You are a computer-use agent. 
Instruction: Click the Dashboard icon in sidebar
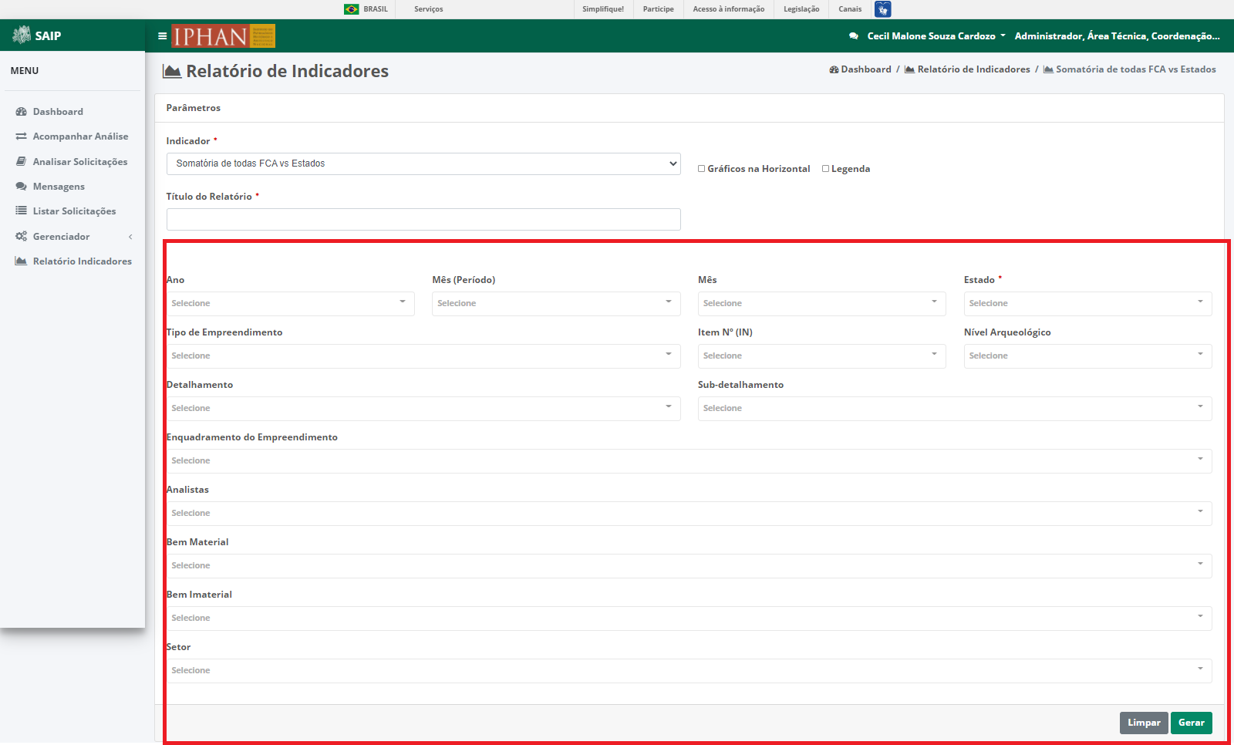[x=22, y=112]
